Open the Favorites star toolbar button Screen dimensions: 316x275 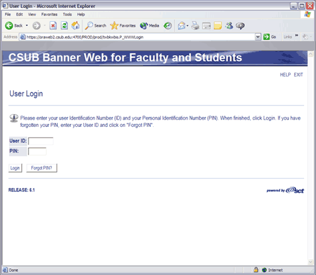coord(123,26)
